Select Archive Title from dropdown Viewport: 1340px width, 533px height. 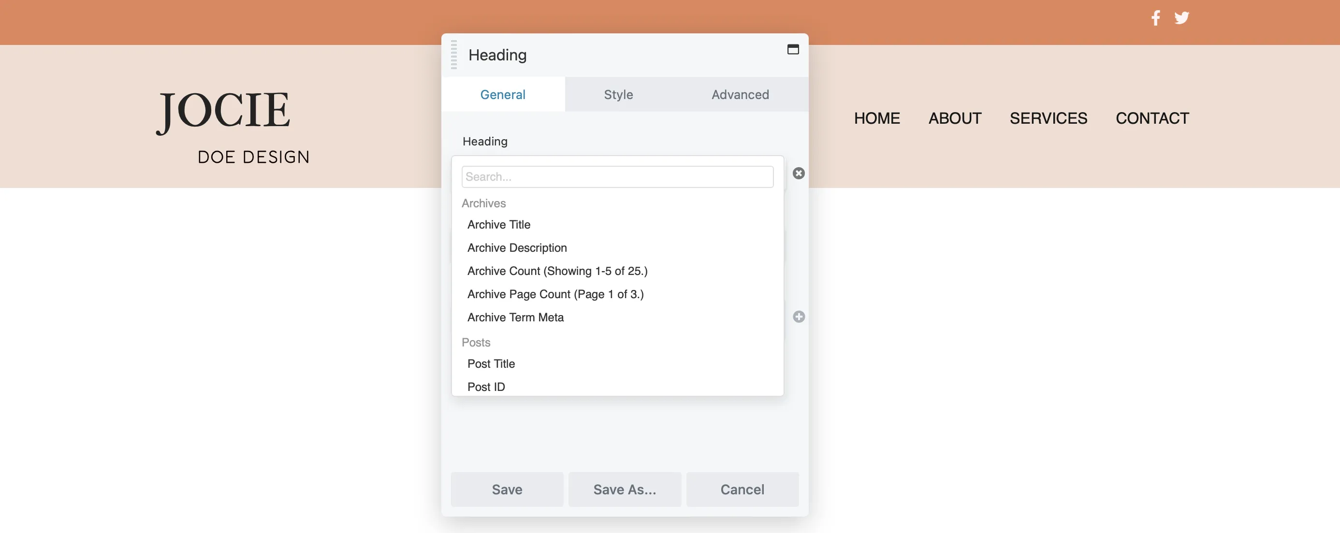(x=499, y=225)
